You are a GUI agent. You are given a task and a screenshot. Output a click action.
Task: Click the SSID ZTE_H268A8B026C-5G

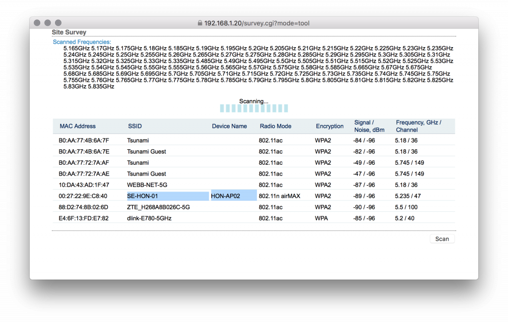tap(158, 207)
